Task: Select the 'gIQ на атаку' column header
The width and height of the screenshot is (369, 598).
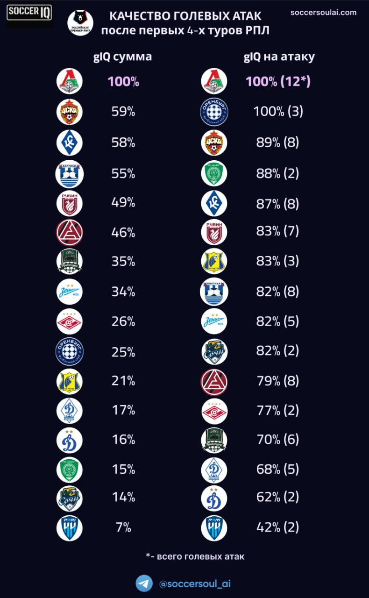Action: point(279,57)
